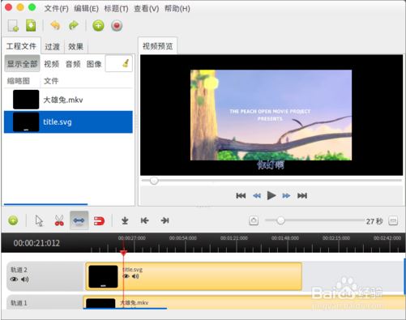The image size is (406, 320).
Task: Click the title.svg clip thumbnail on 轨道 2
Action: (103, 276)
